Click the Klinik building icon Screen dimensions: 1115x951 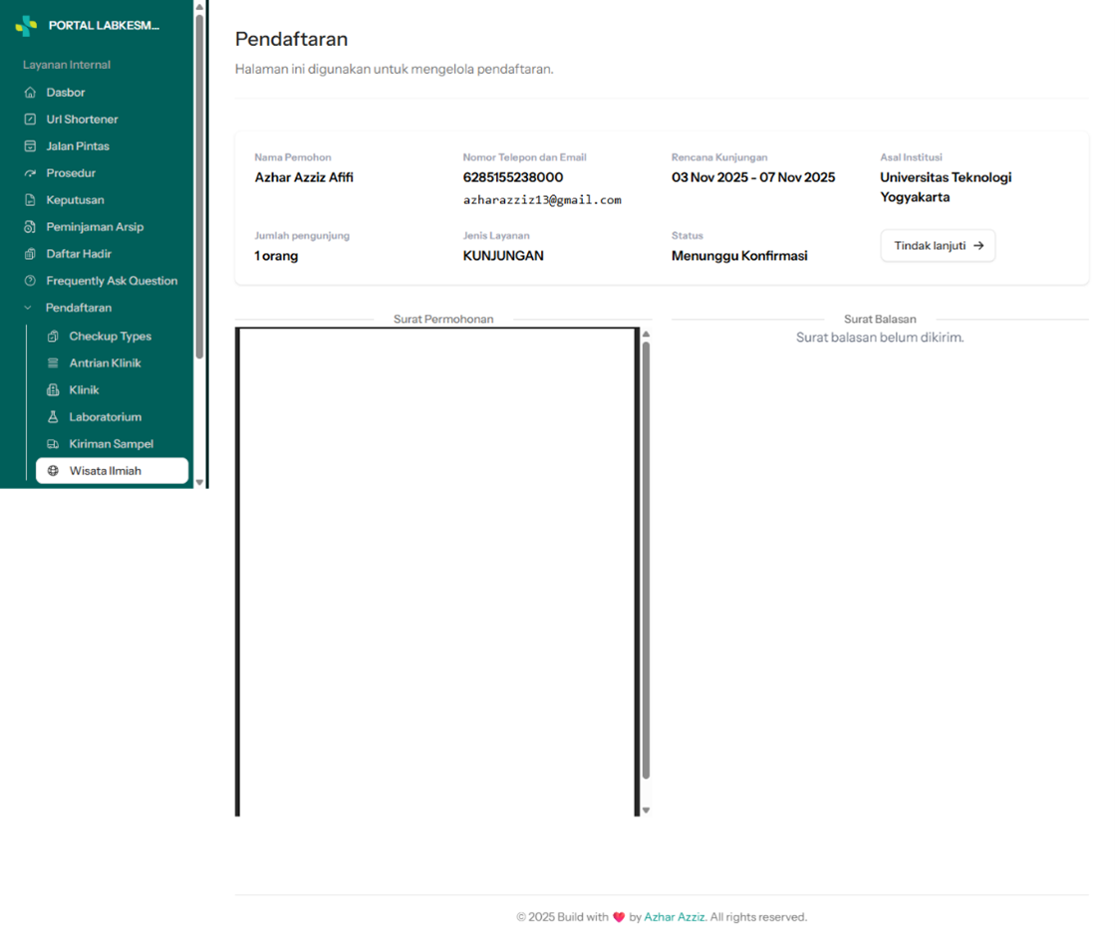click(53, 390)
